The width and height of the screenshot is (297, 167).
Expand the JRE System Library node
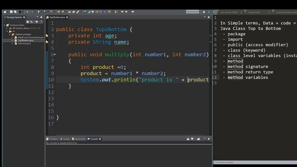[x=7, y=28]
